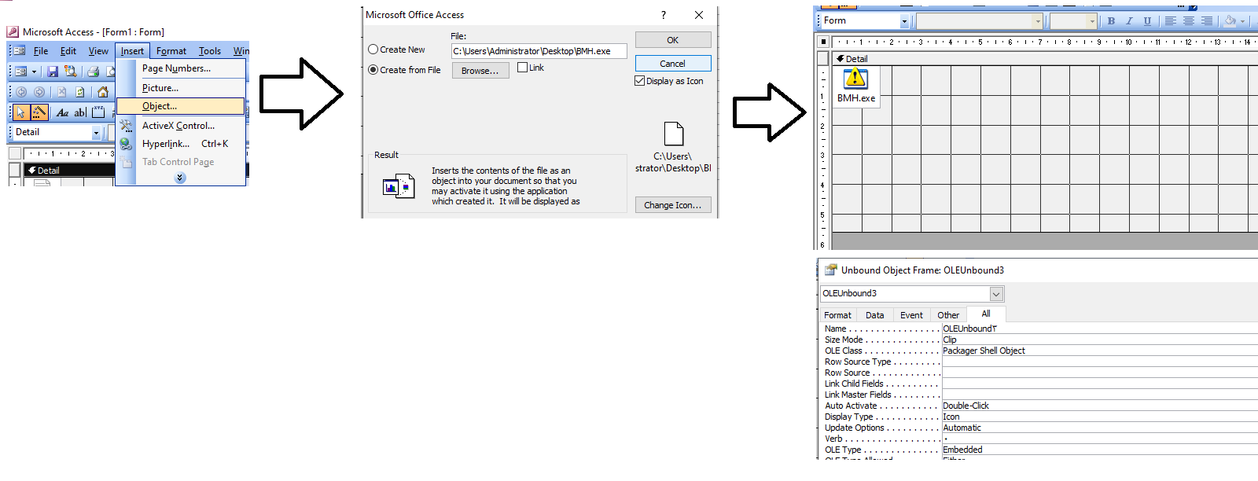The width and height of the screenshot is (1258, 481).
Task: Open the Fill Color dropdown arrow
Action: (x=1243, y=21)
